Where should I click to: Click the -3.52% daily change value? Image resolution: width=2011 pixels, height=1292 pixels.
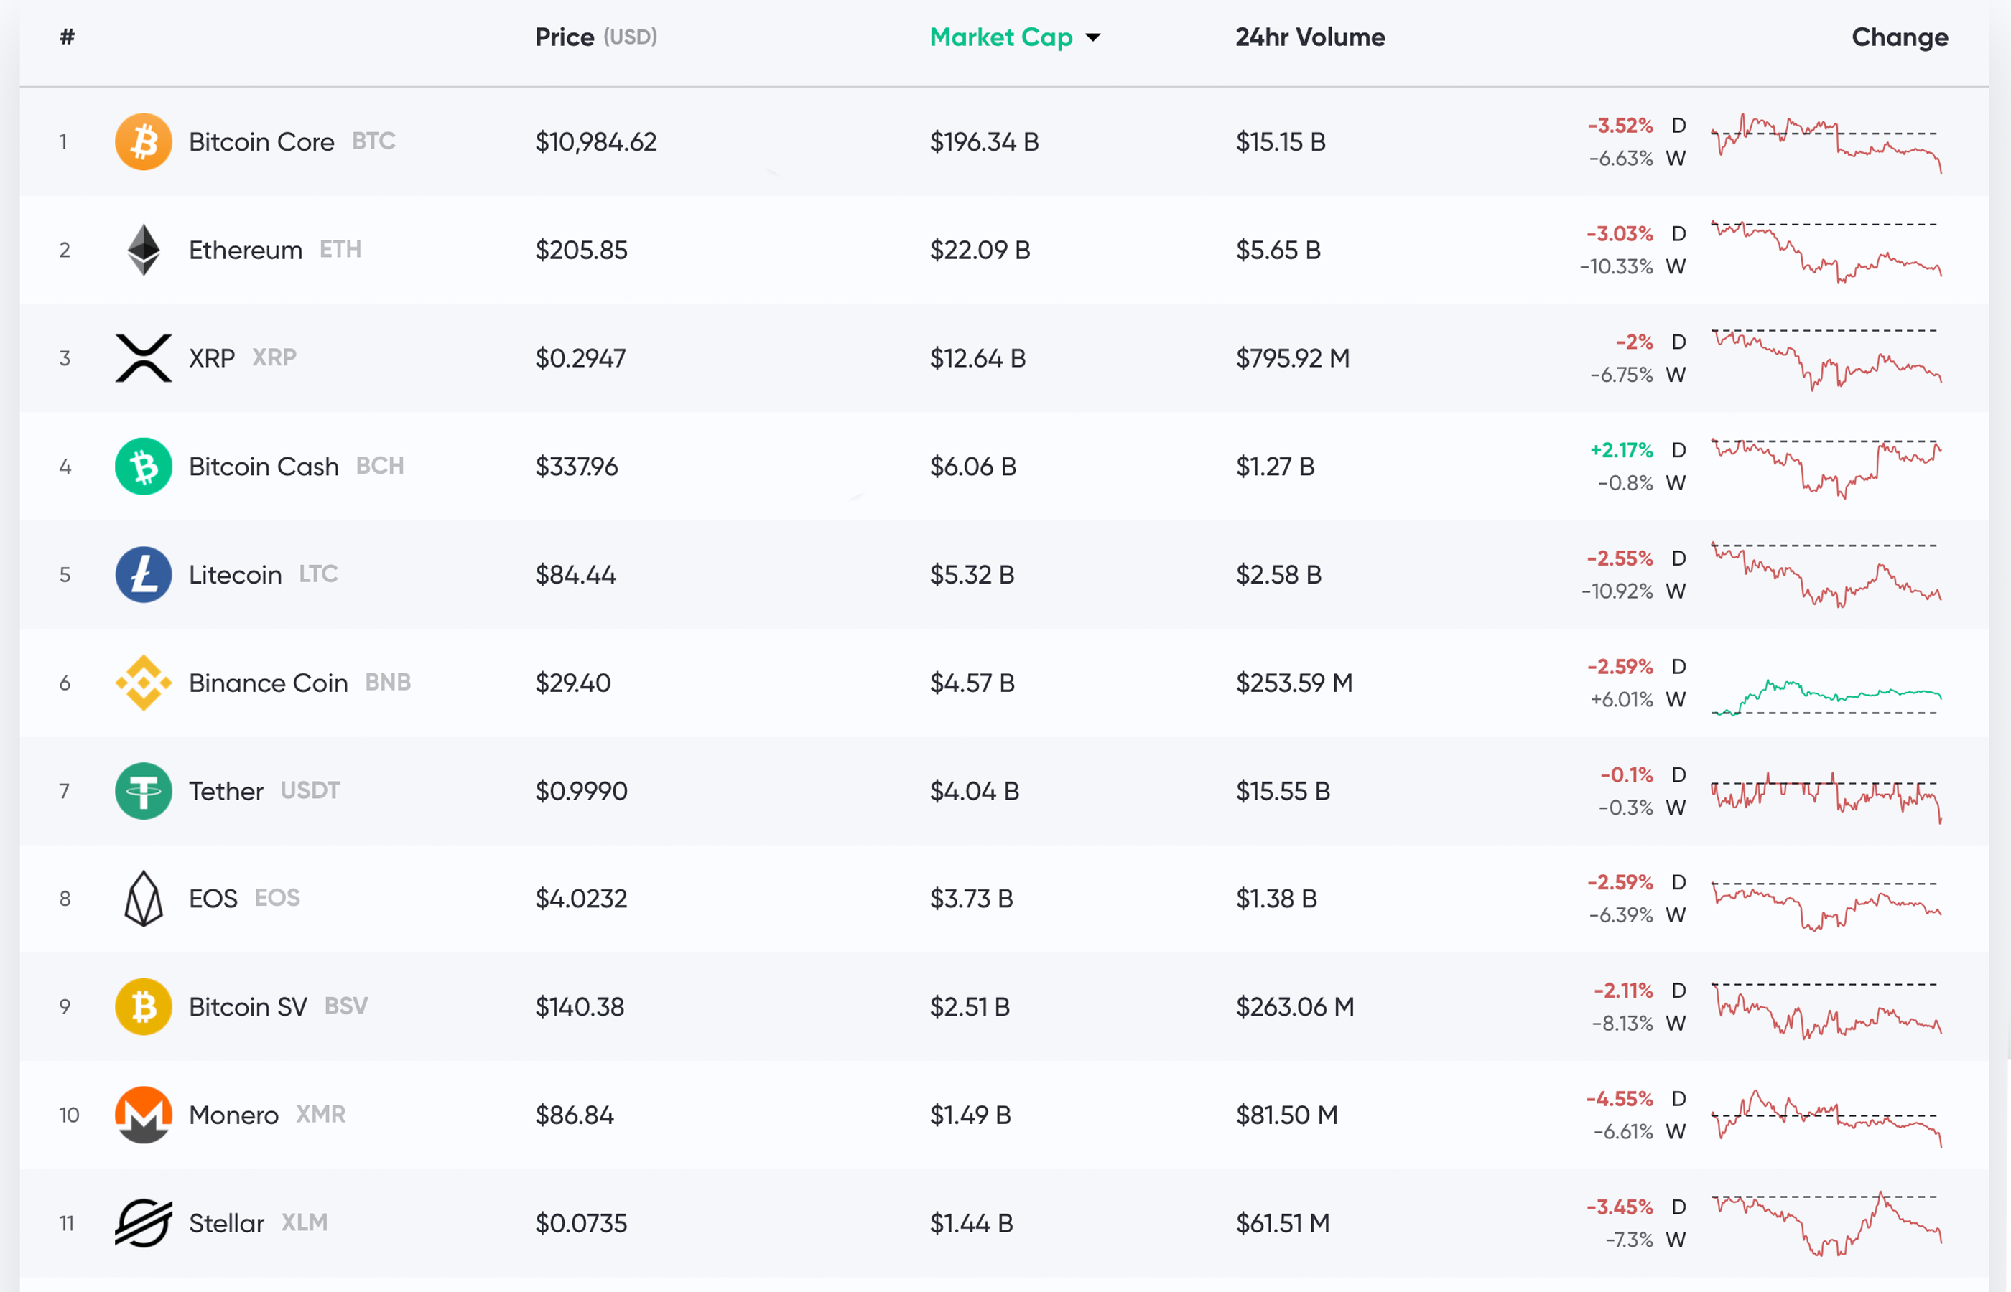[x=1620, y=126]
